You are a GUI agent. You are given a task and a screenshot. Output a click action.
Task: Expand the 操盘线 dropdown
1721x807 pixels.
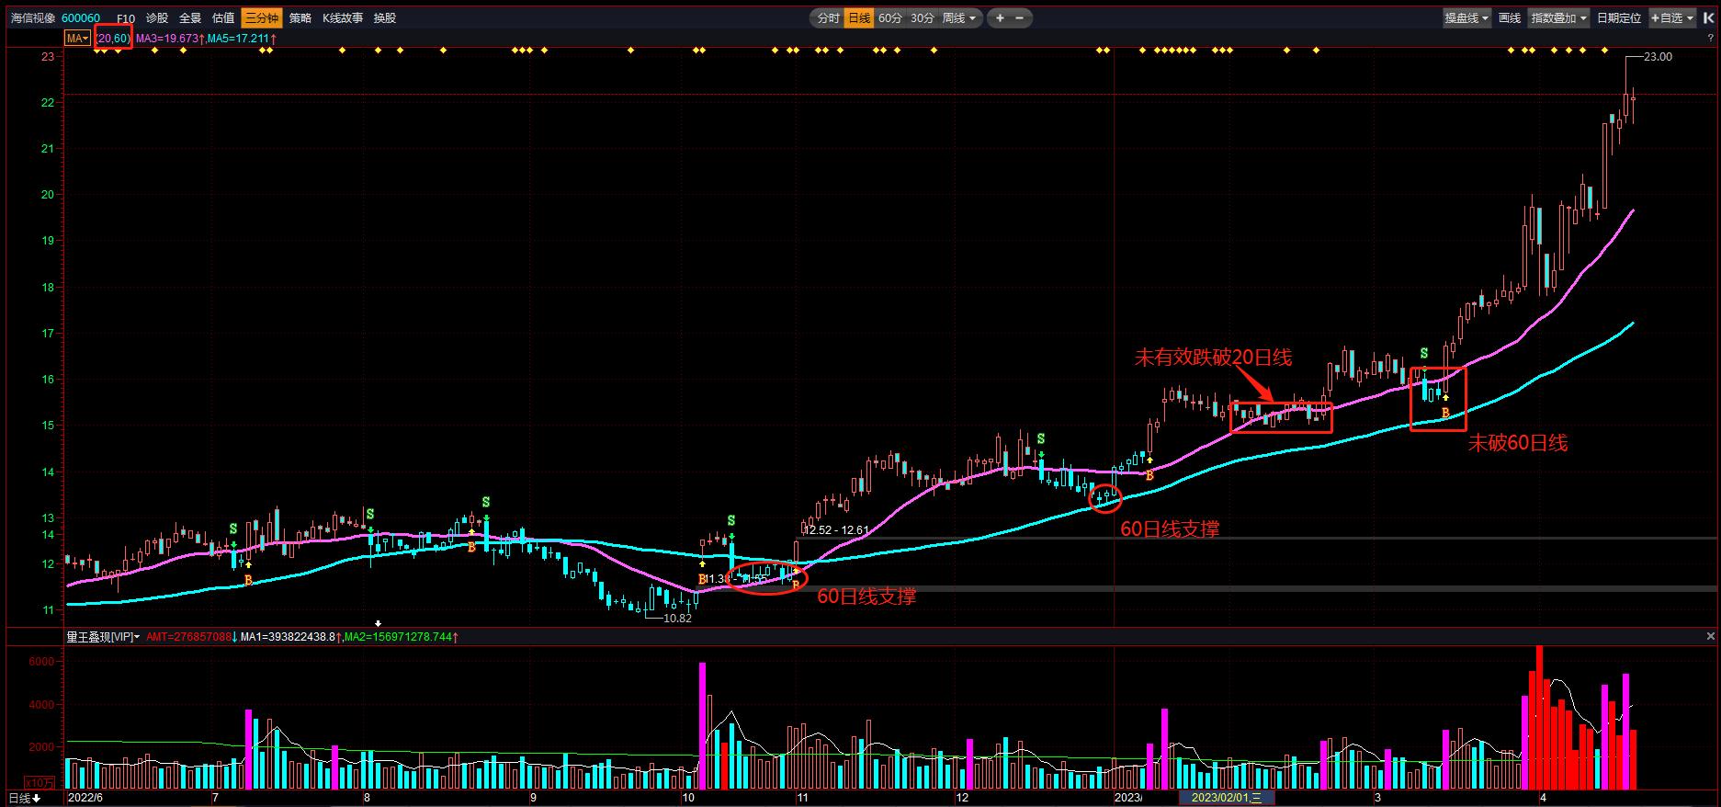click(1466, 17)
